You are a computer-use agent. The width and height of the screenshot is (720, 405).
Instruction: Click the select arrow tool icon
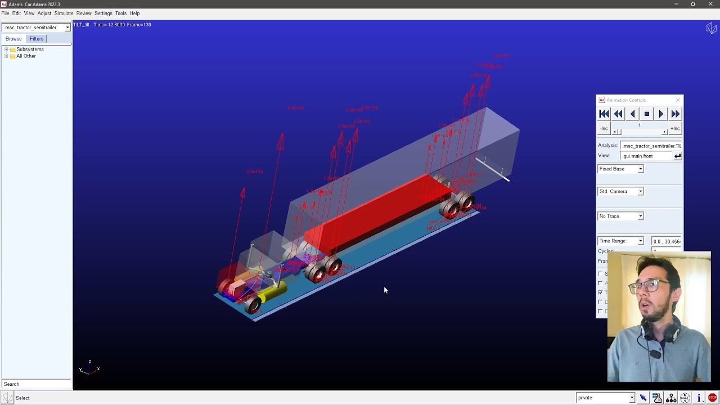643,398
